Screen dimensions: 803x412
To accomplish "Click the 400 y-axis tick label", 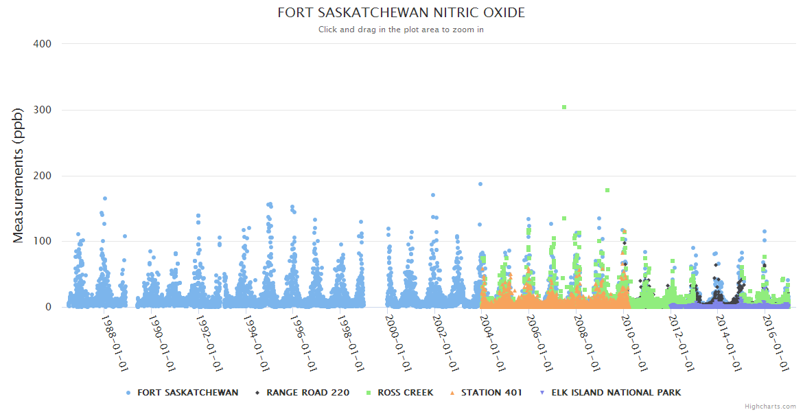I will point(42,44).
